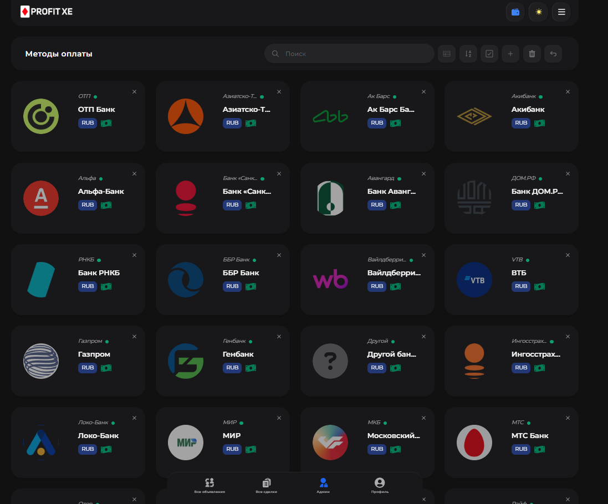Open the Все объявления tab
The height and width of the screenshot is (504, 608).
click(210, 486)
